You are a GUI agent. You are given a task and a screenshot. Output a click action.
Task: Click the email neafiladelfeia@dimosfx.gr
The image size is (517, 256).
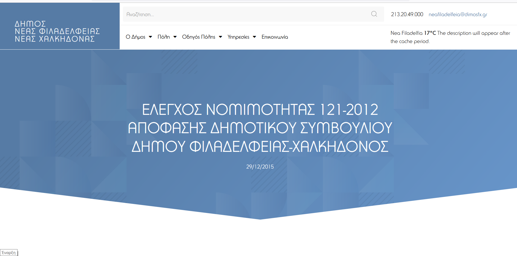[x=458, y=15]
